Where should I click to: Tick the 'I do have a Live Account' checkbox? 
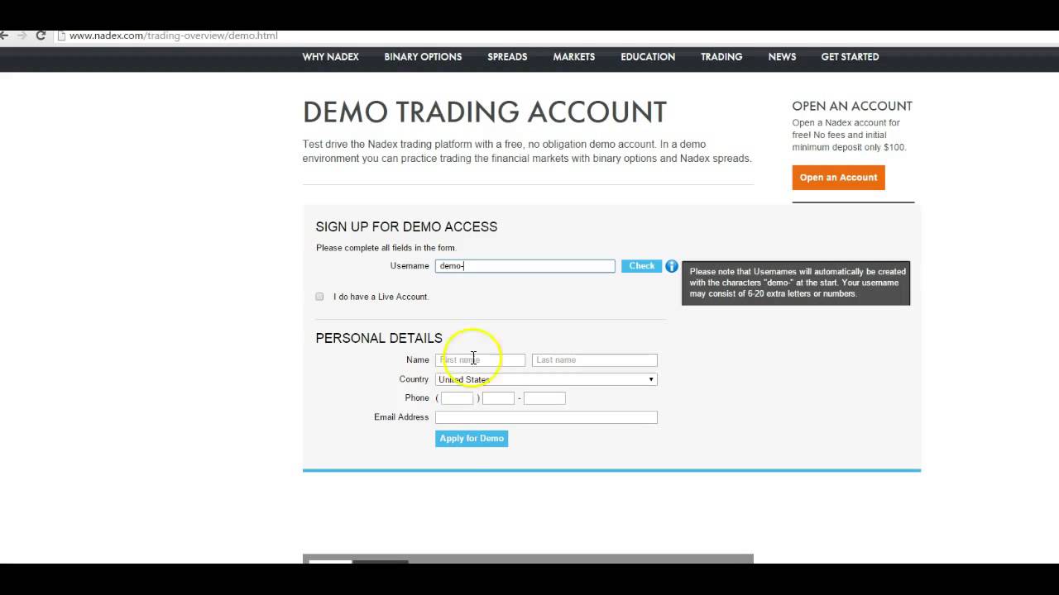pos(319,297)
